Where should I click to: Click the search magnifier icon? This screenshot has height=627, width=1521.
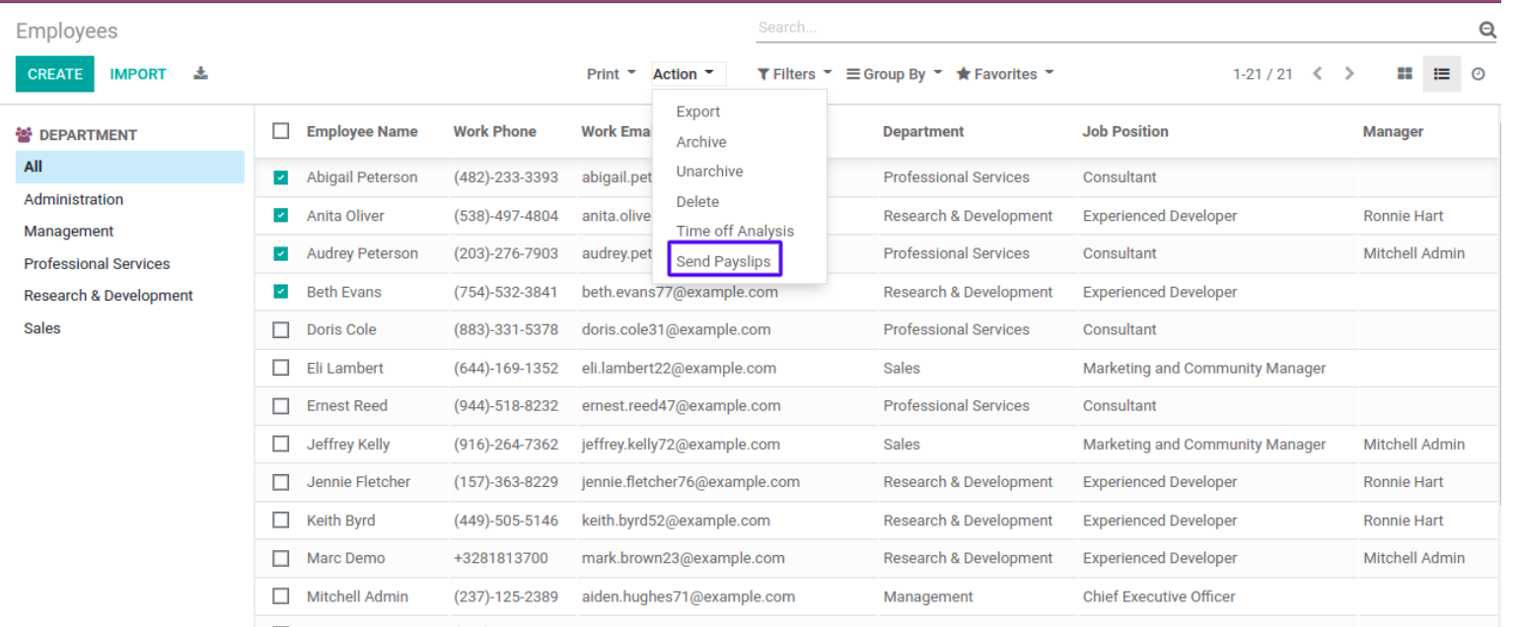[1487, 31]
